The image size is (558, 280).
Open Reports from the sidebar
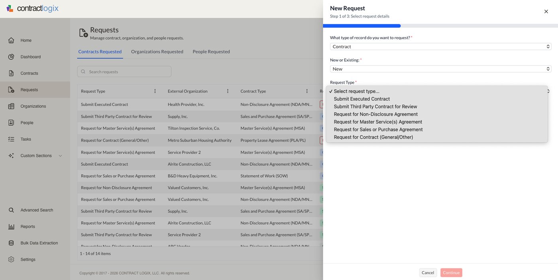pos(28,227)
